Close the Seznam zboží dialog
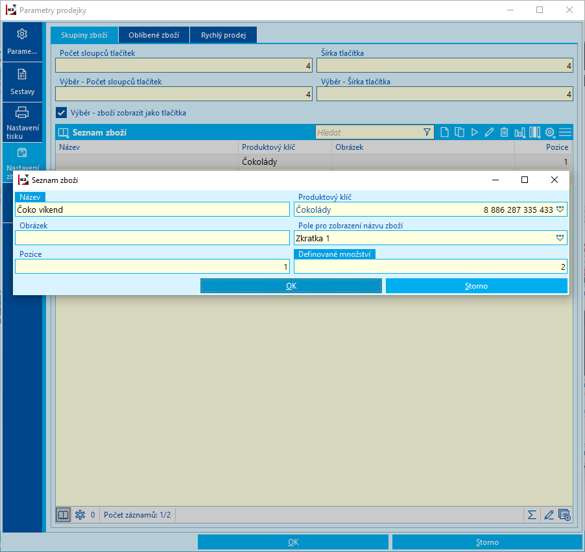The height and width of the screenshot is (552, 585). pyautogui.click(x=555, y=180)
